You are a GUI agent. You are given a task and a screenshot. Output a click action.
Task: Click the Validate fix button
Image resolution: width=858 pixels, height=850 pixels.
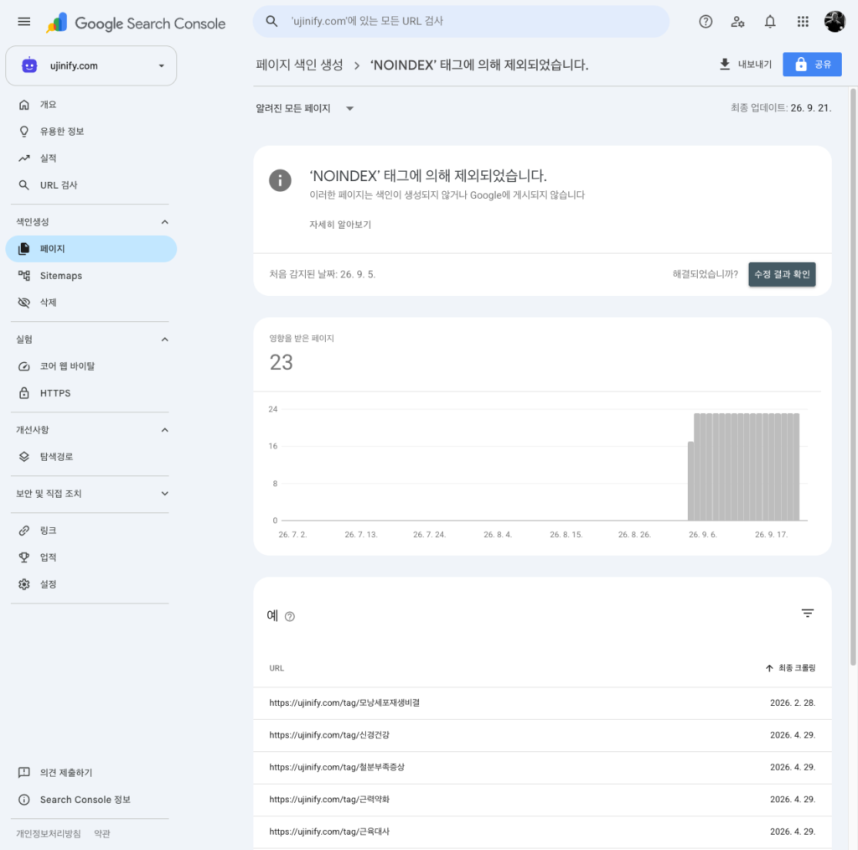coord(782,274)
